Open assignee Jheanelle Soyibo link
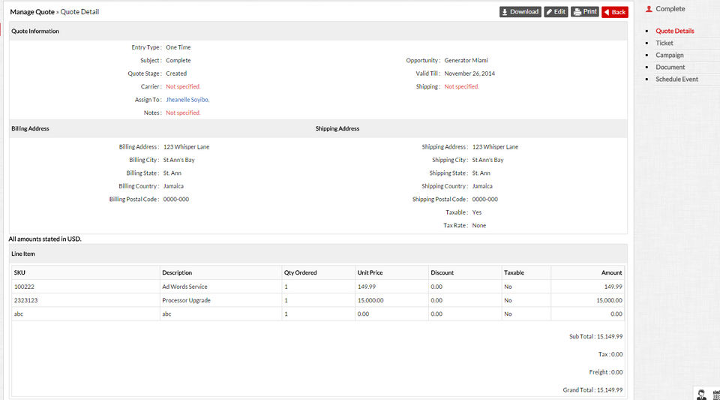Screen dimensions: 720x400 (x=187, y=100)
